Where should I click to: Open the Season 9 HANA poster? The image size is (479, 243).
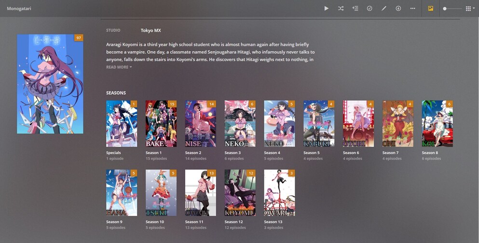pos(122,193)
